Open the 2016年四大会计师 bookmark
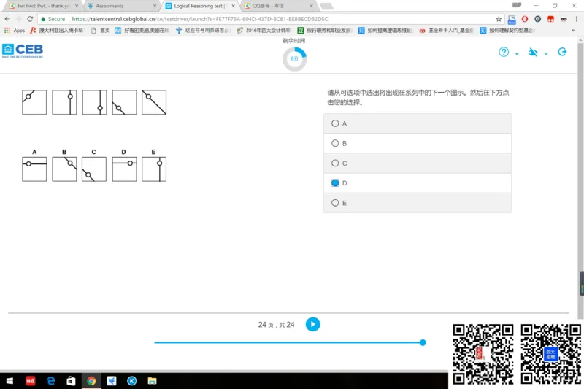The image size is (584, 389). [x=264, y=31]
